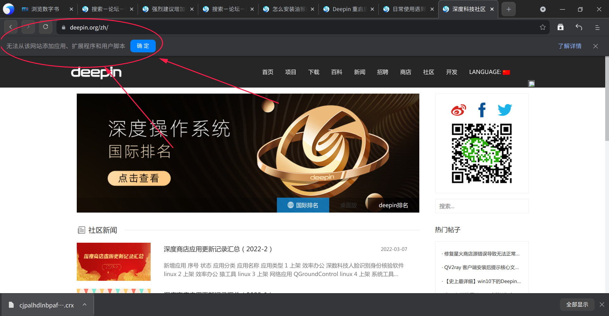Confirm the warning with the 确定 button
The width and height of the screenshot is (609, 316).
[x=143, y=46]
